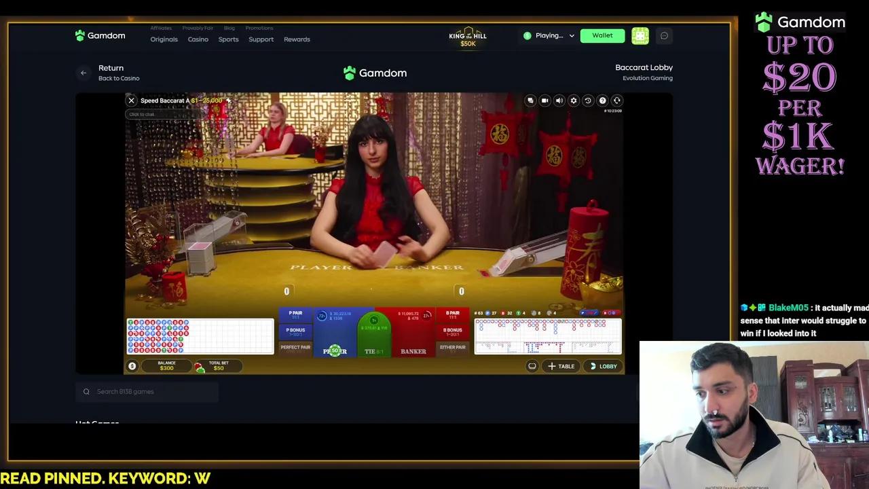The height and width of the screenshot is (489, 869).
Task: Open the game history icon
Action: pos(587,101)
